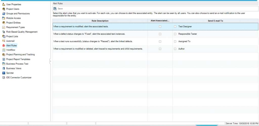Collapse the sidebar using the splitter arrow
This screenshot has width=259, height=126.
click(x=50, y=61)
